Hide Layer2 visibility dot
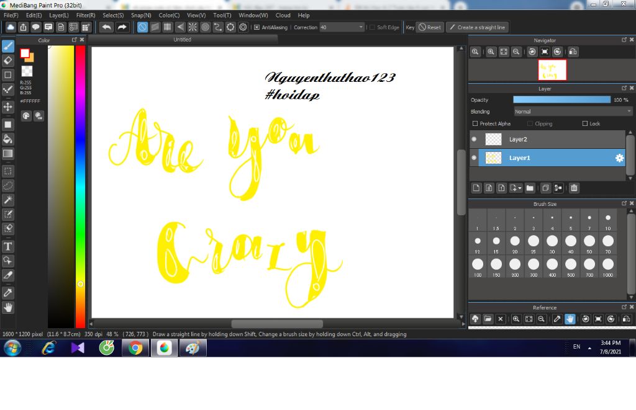The width and height of the screenshot is (636, 410). (x=474, y=140)
